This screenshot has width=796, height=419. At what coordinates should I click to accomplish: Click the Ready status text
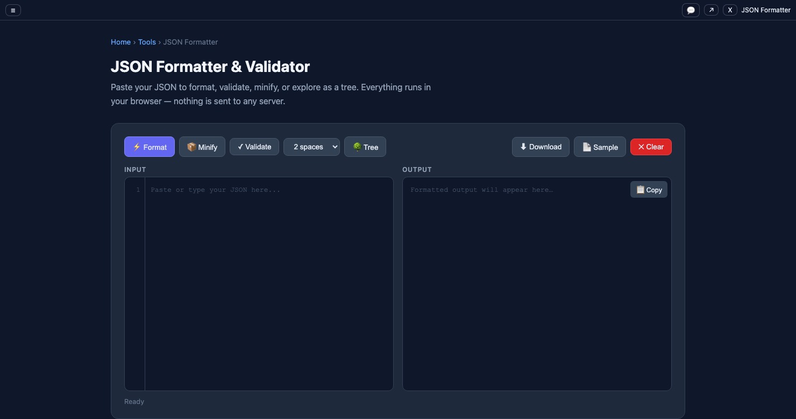134,401
